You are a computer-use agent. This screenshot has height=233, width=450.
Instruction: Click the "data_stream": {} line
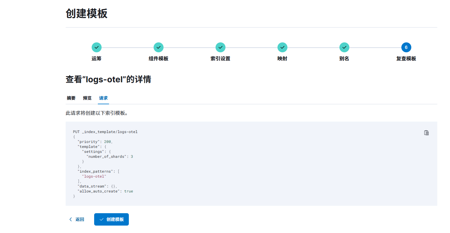(x=97, y=186)
